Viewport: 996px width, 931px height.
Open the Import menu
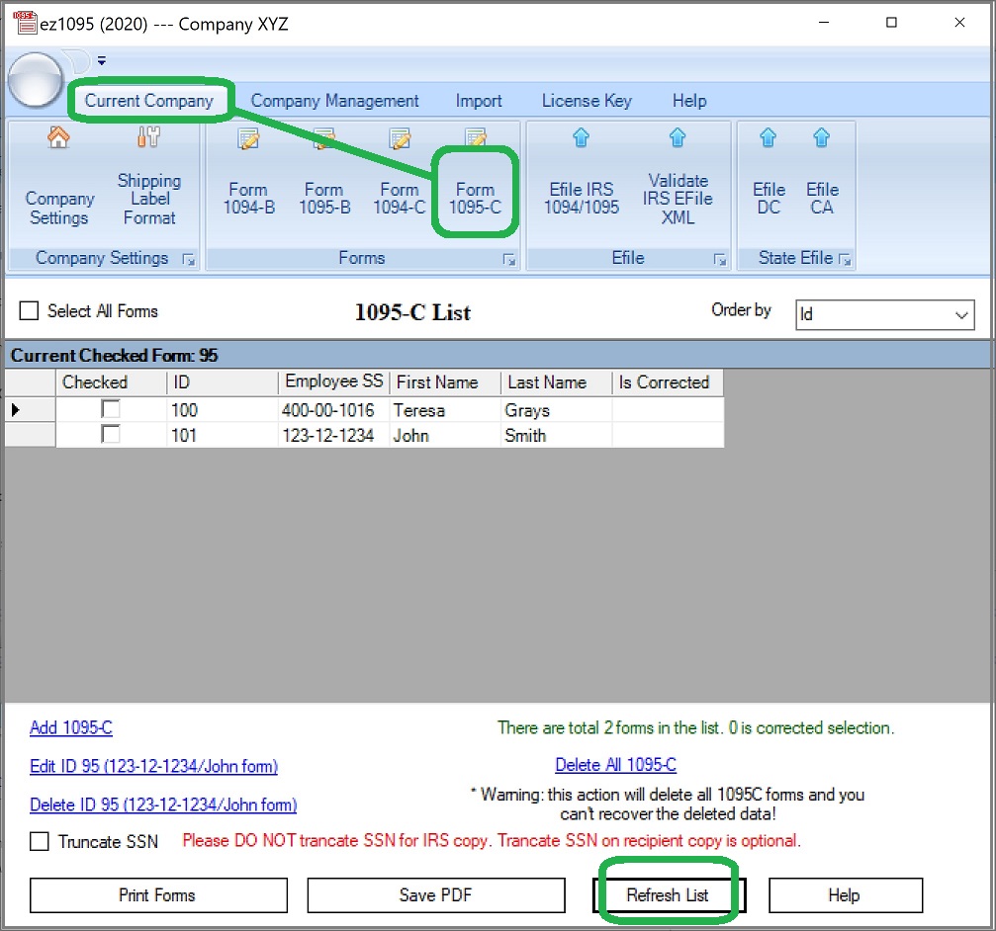479,100
